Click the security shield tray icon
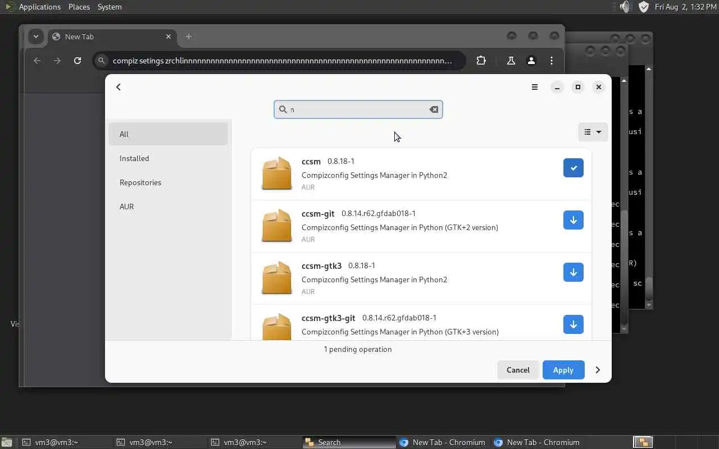The height and width of the screenshot is (449, 719). click(x=644, y=7)
